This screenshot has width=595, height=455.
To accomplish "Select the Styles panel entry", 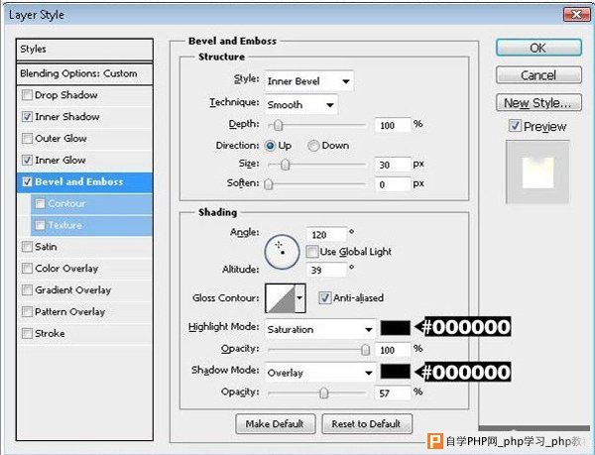I will tap(84, 50).
